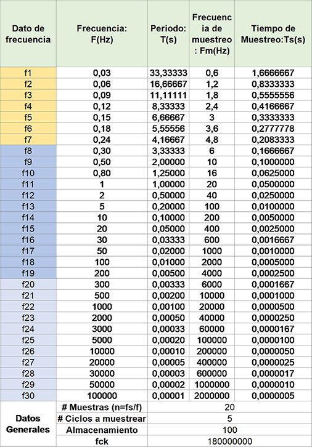Click the # Ciclos a muestrear label cell
312x447 pixels.
coord(102,419)
